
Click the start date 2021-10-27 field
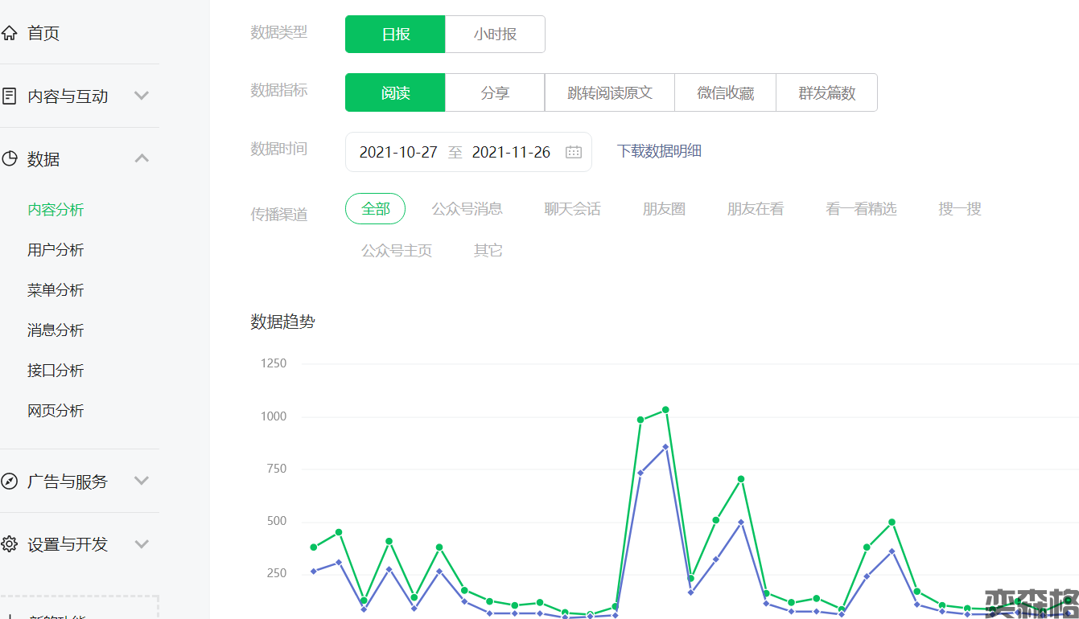(x=398, y=152)
